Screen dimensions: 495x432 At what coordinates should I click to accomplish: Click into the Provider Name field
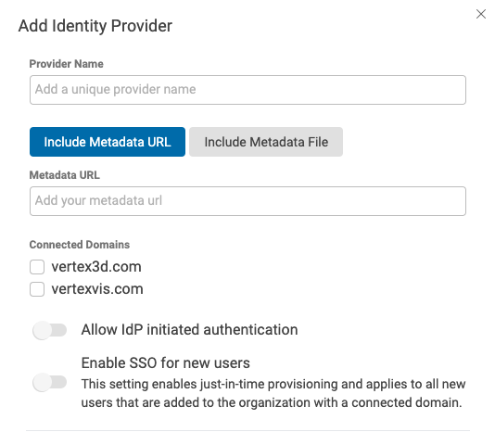pos(247,90)
